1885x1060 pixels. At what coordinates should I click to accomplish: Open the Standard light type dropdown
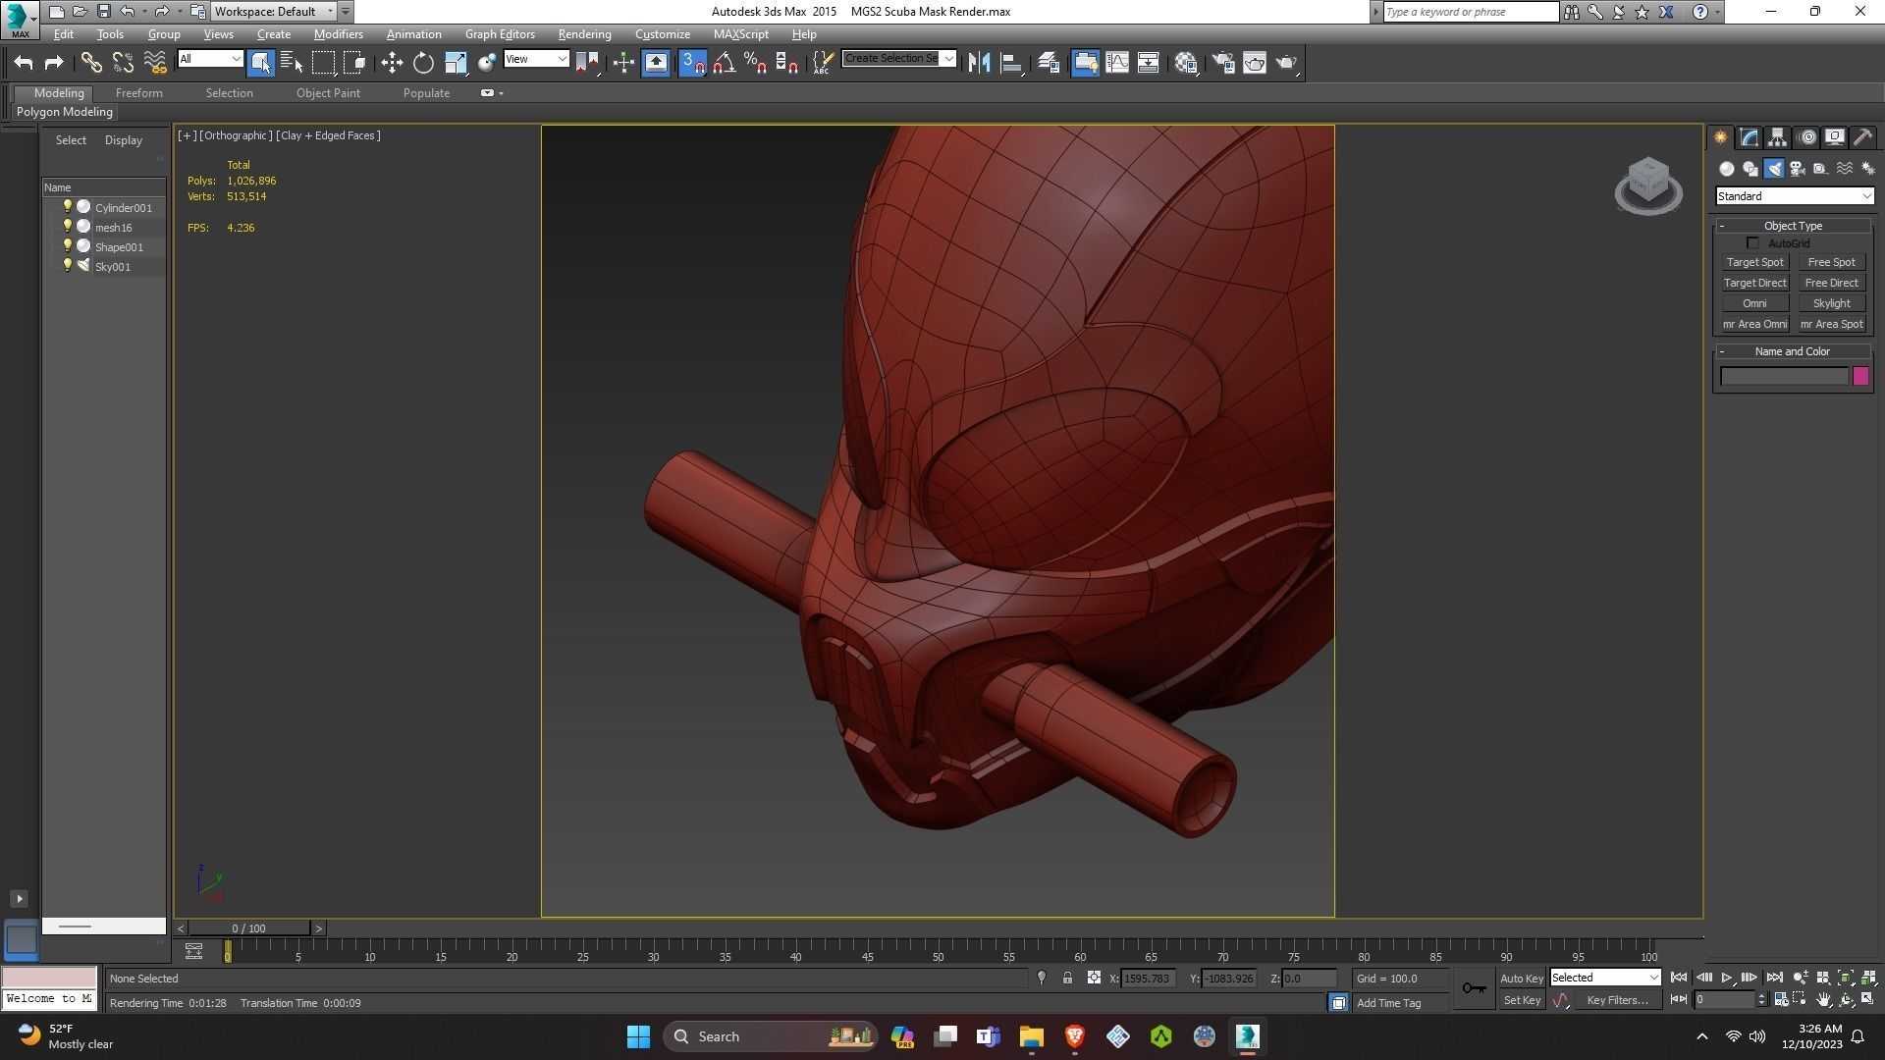coord(1794,196)
